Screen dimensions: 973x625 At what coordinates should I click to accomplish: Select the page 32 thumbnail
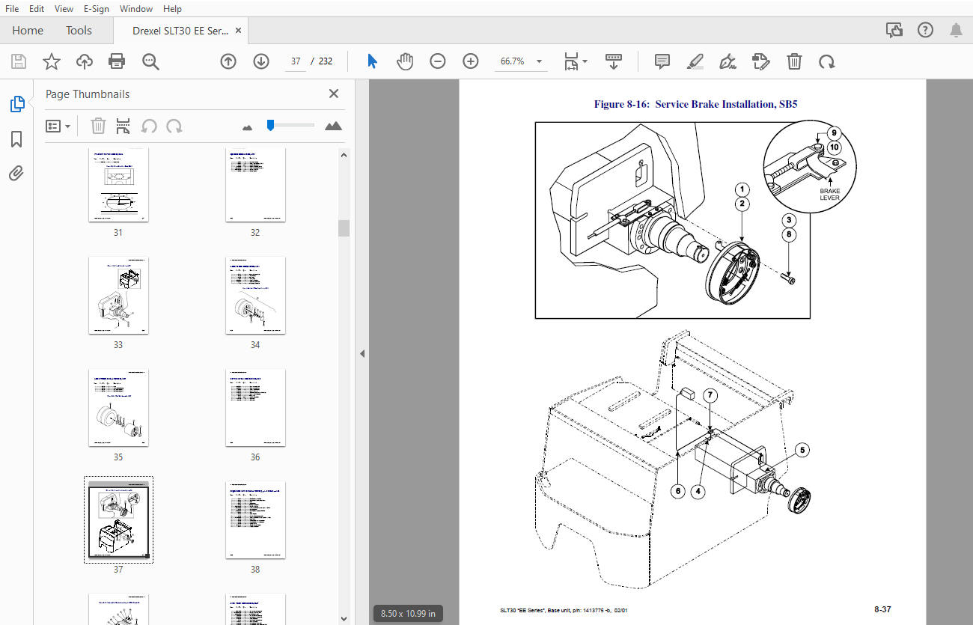255,185
